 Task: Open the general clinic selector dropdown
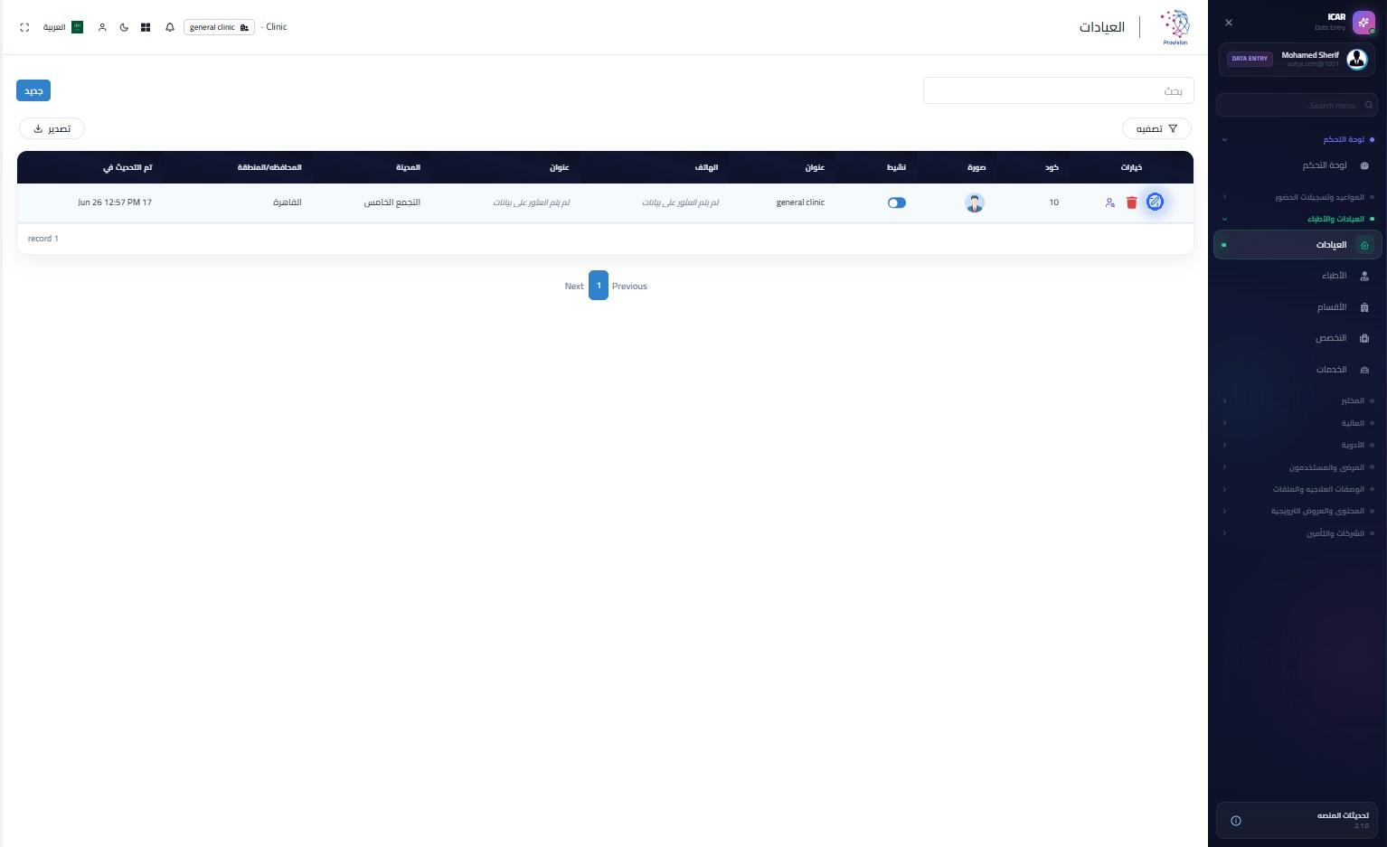point(219,27)
